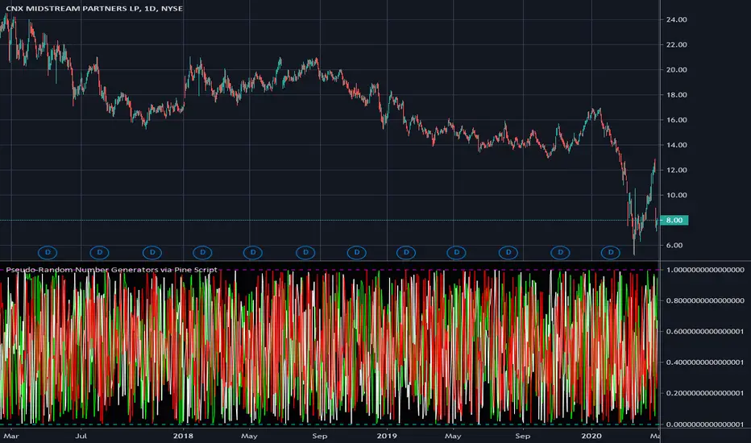The width and height of the screenshot is (751, 443).
Task: Select the Jul label on the time axis
Action: point(81,436)
